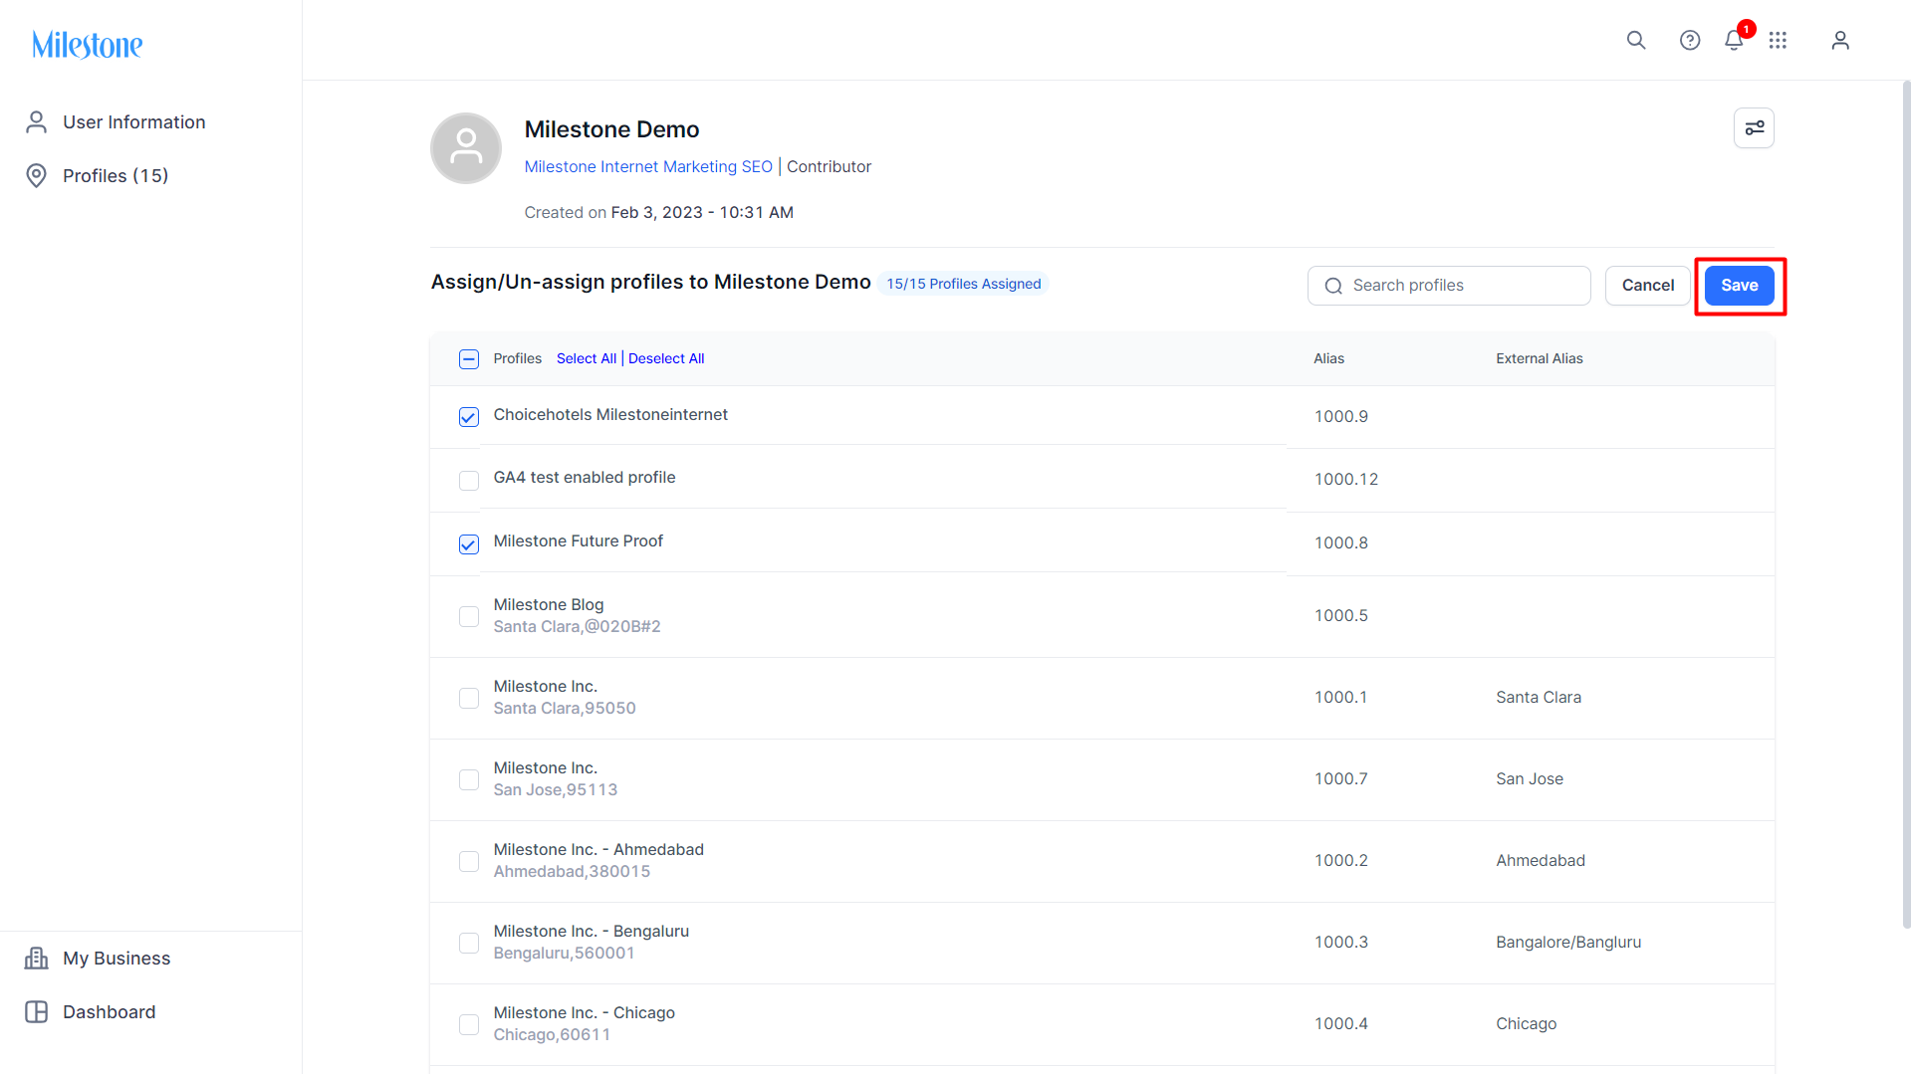The height and width of the screenshot is (1074, 1911).
Task: Check Milestone Inc. San Jose,95113 profile
Action: pyautogui.click(x=469, y=780)
